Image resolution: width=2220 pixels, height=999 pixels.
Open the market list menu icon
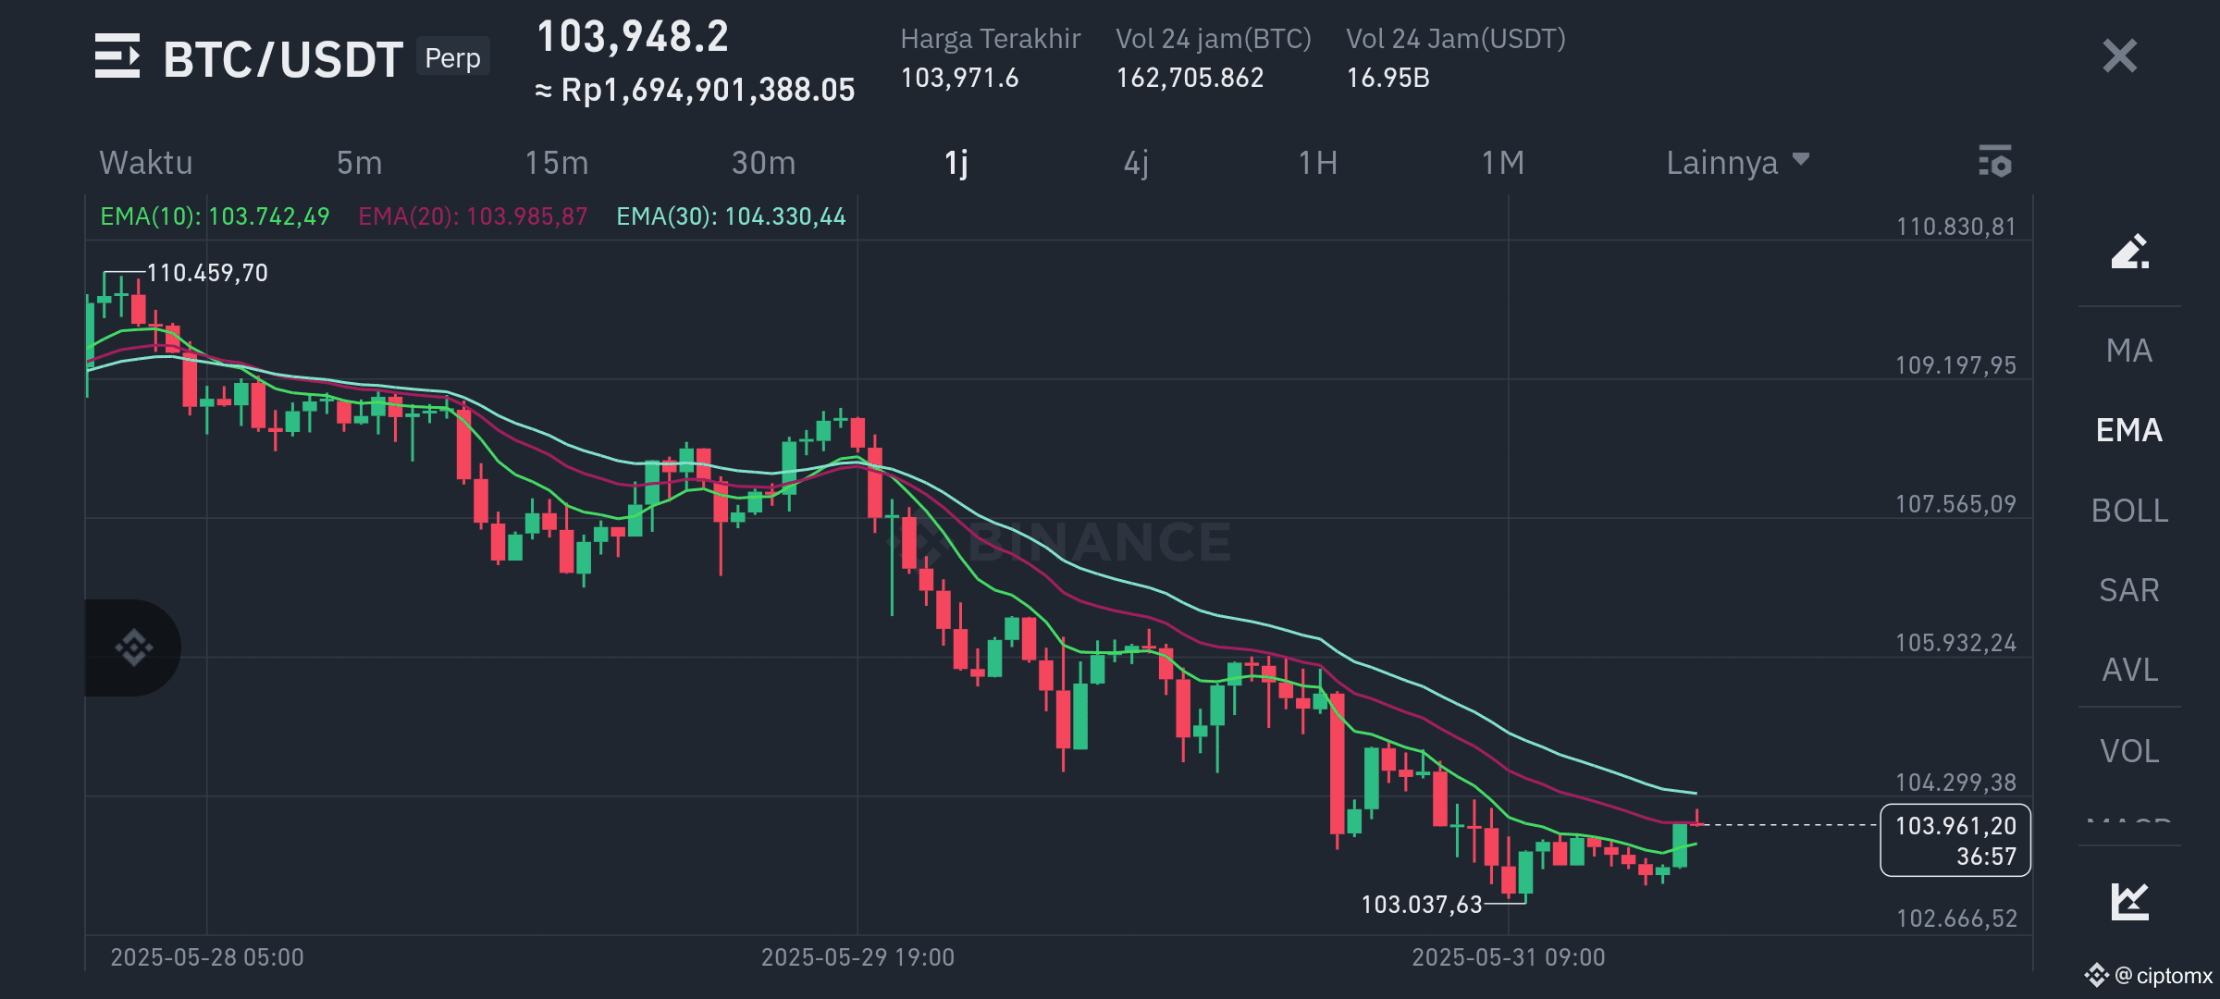point(117,57)
